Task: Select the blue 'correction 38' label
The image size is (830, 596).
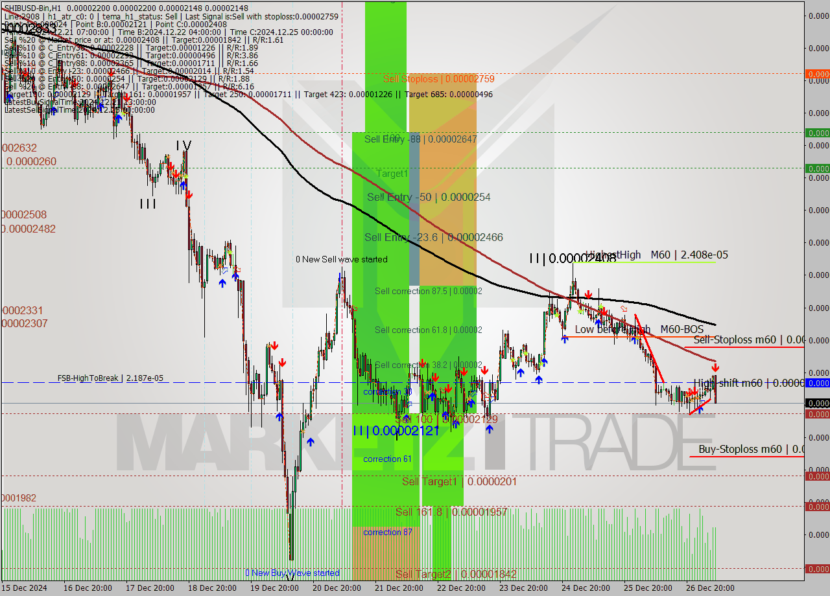Action: 387,392
